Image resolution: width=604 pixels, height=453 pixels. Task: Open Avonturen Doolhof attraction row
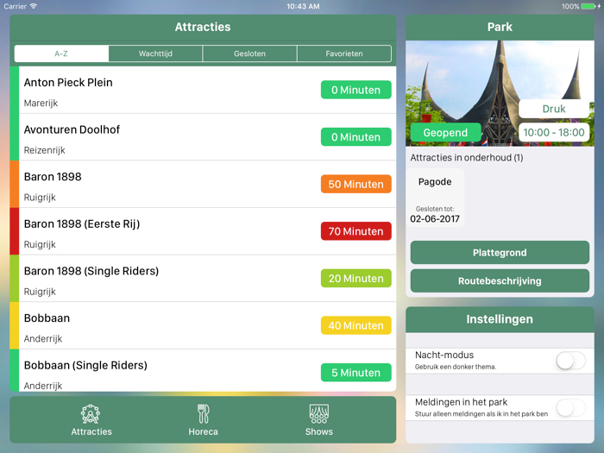pos(203,137)
